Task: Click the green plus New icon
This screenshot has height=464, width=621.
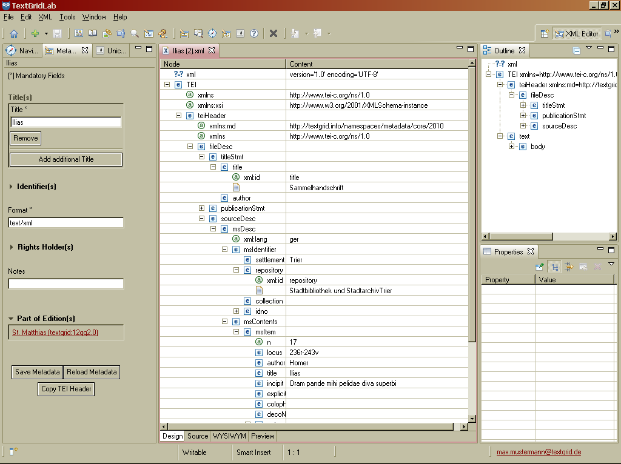Action: pyautogui.click(x=35, y=34)
